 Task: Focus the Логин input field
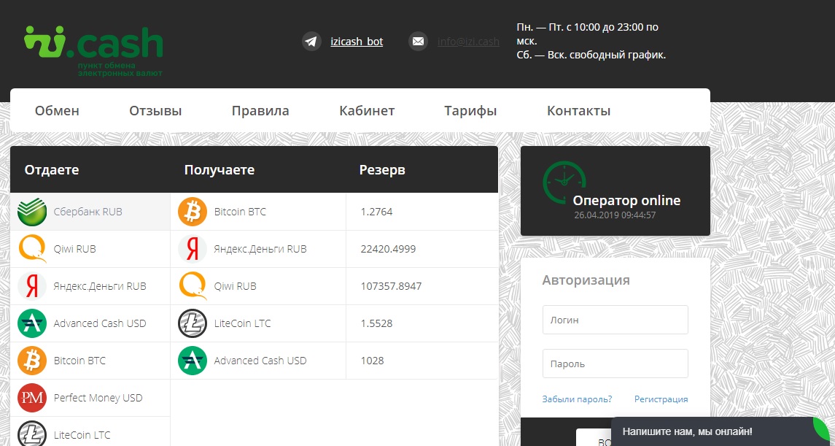coord(615,320)
